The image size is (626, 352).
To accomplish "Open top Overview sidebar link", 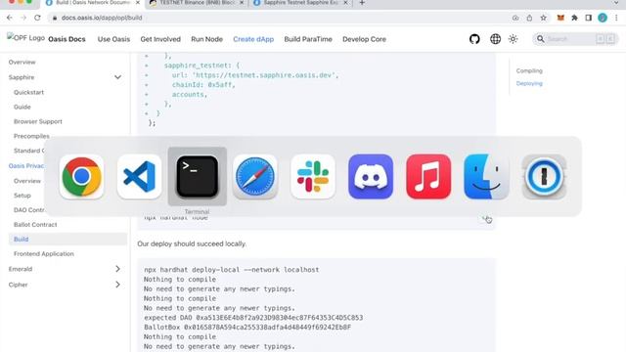I will coord(22,63).
